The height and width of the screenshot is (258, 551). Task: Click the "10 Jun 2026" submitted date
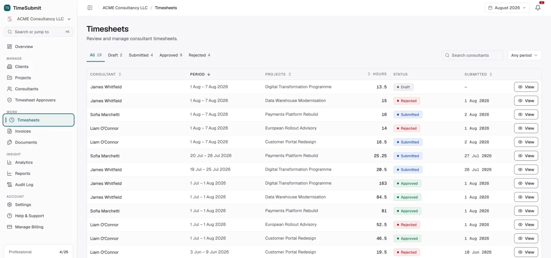478,252
